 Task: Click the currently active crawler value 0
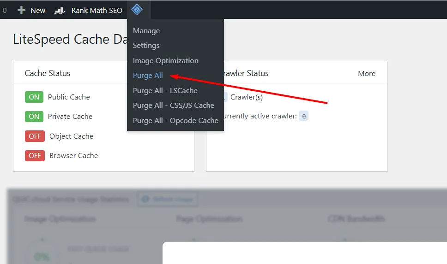[303, 116]
